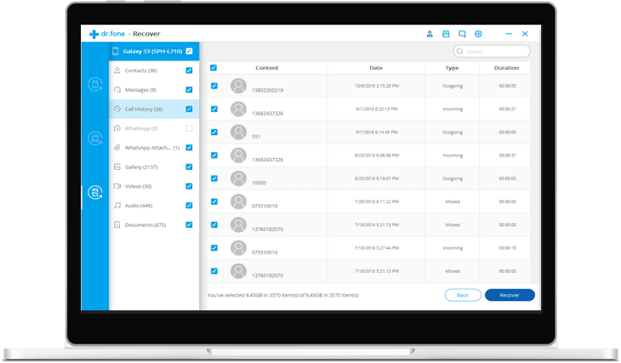Open settings gear icon
This screenshot has width=621, height=363.
click(478, 34)
